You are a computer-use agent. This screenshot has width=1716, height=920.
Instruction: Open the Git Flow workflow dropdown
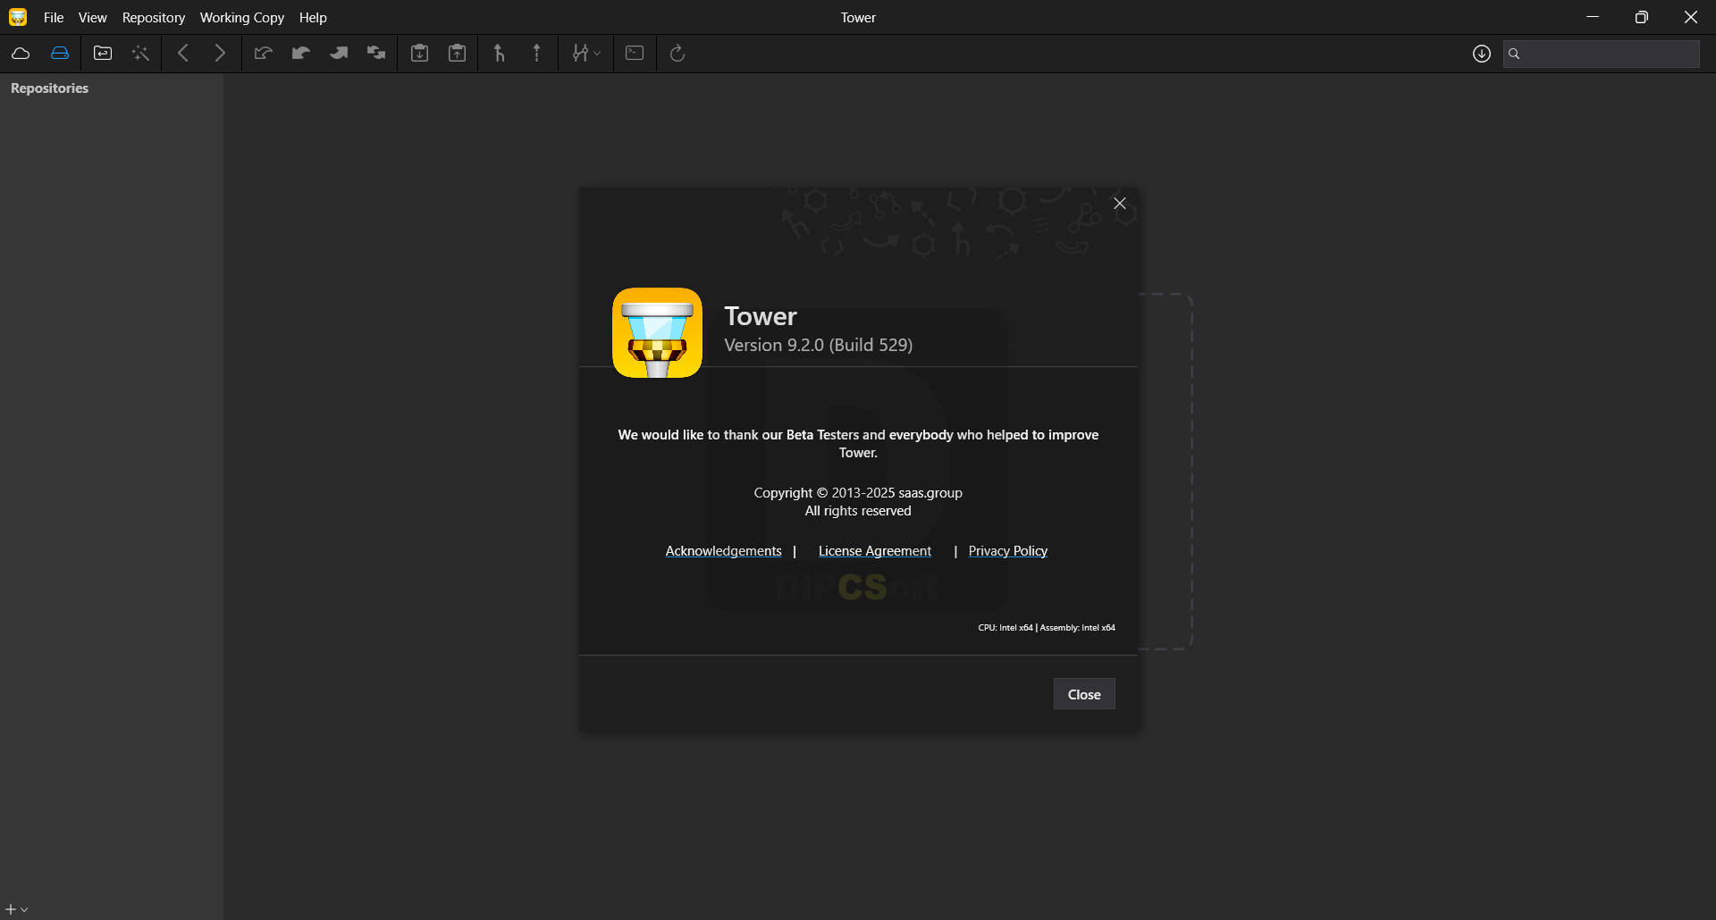tap(586, 54)
